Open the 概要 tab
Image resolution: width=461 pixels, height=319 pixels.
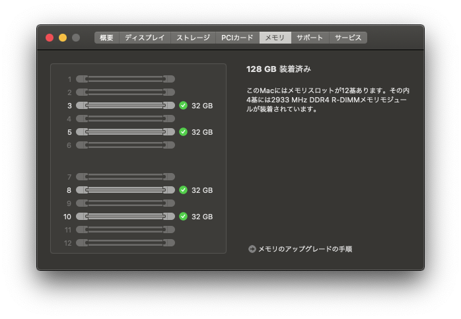point(106,38)
